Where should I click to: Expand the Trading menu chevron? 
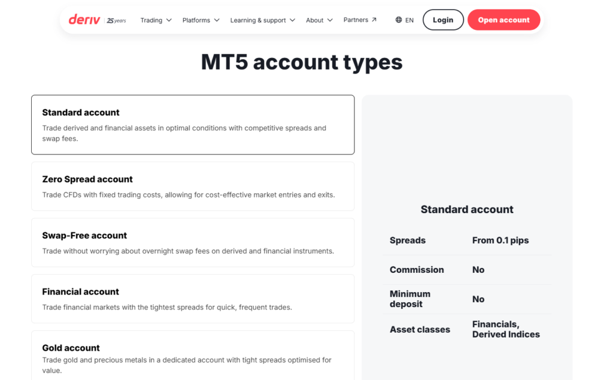[169, 20]
